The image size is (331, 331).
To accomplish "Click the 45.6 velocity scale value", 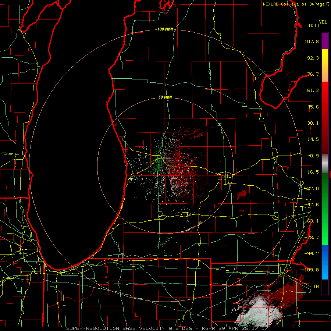I will coord(313,107).
